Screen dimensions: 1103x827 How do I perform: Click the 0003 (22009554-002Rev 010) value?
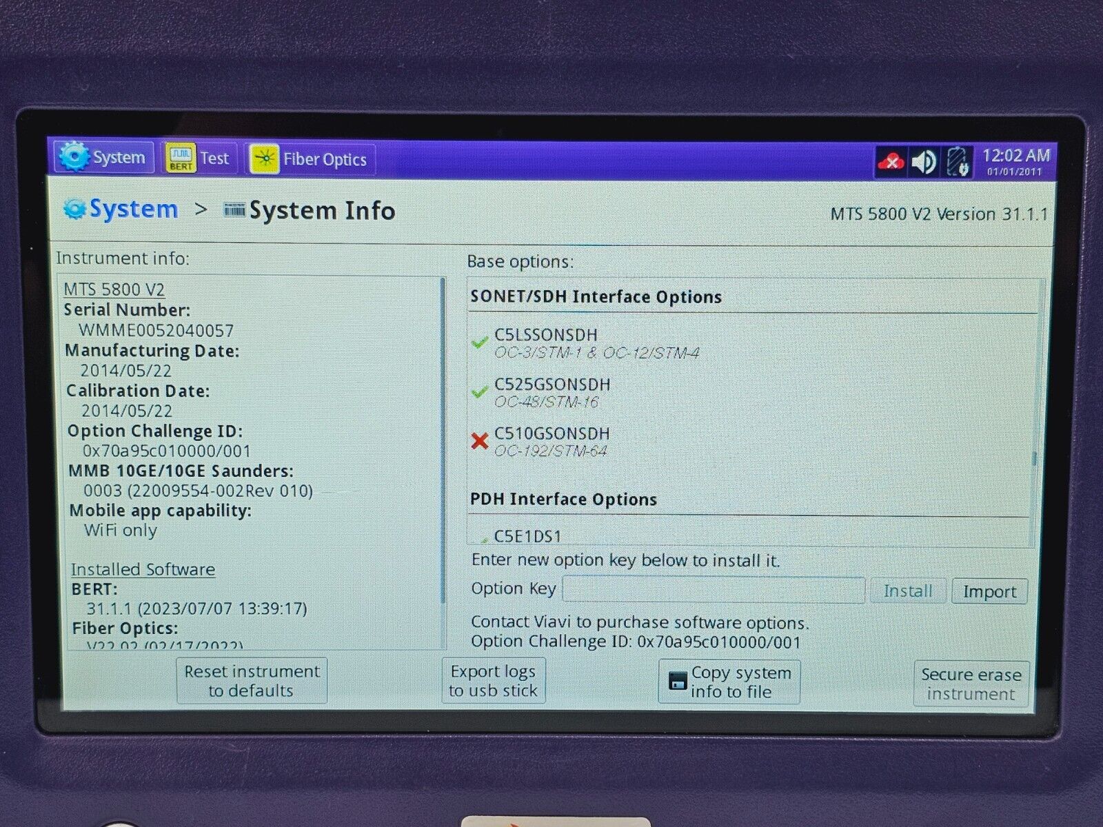[x=199, y=491]
